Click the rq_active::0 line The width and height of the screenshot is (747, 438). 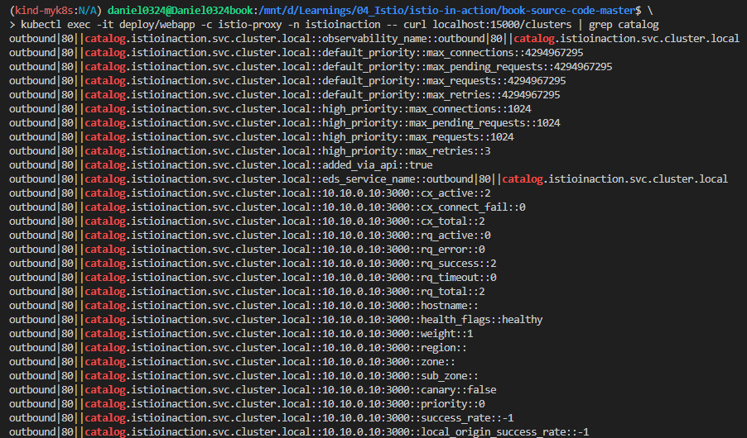250,235
